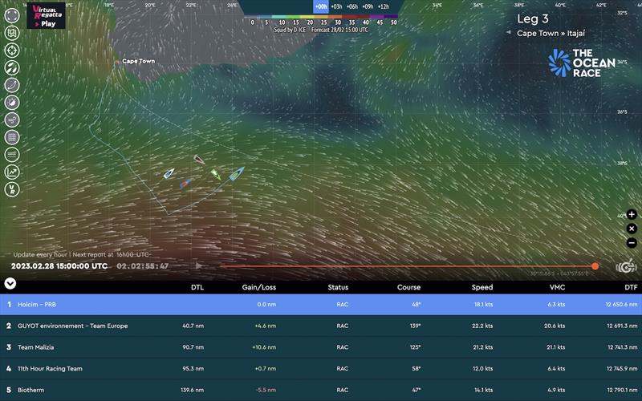Select the green boat icon on map
This screenshot has width=642, height=401.
(216, 174)
